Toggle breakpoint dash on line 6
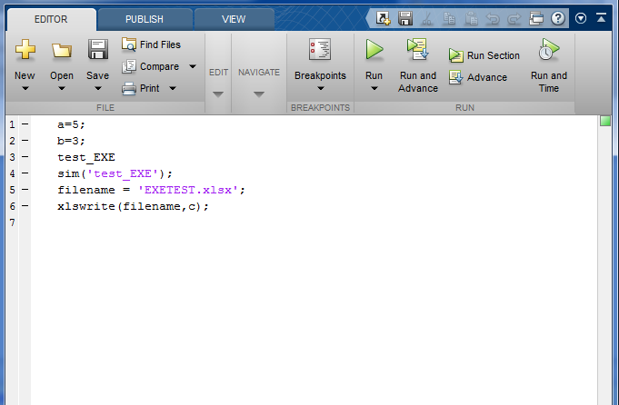This screenshot has width=619, height=405. click(24, 206)
